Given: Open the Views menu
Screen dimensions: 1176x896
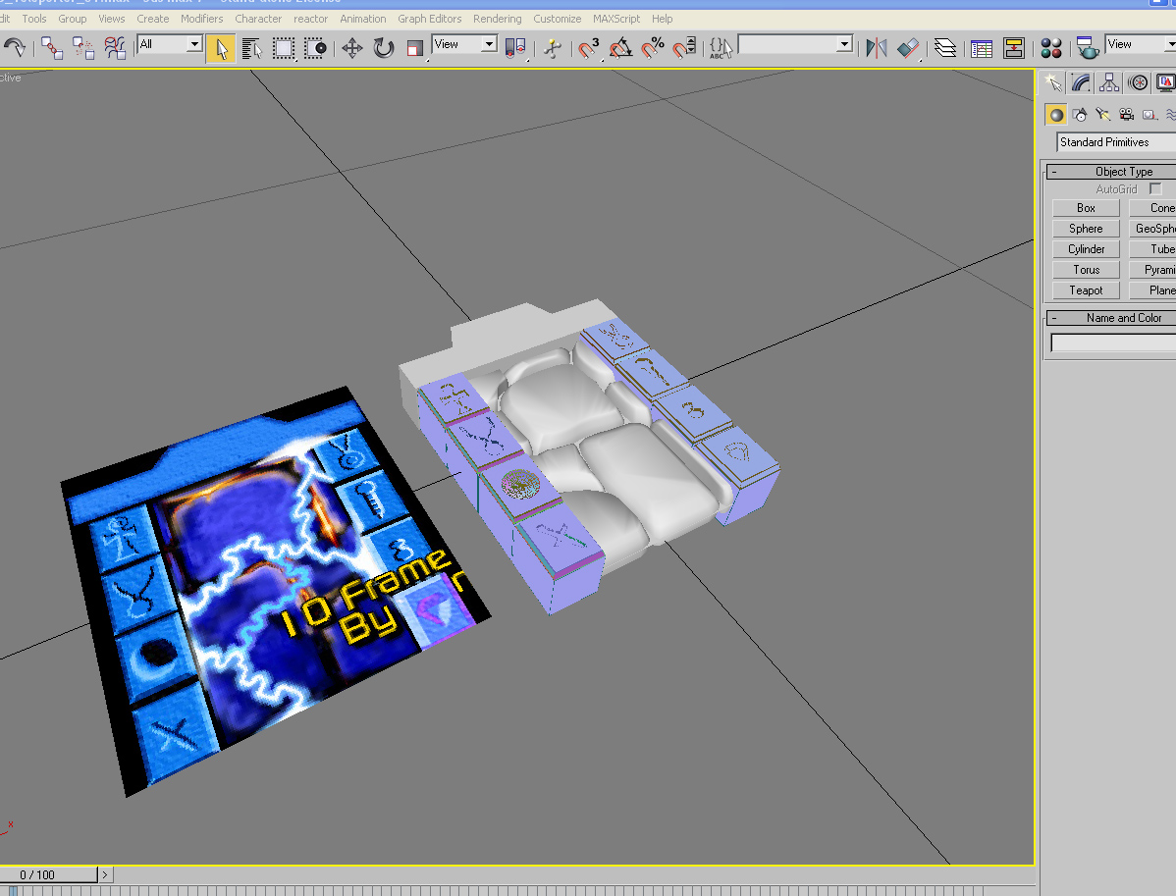Looking at the screenshot, I should 112,19.
